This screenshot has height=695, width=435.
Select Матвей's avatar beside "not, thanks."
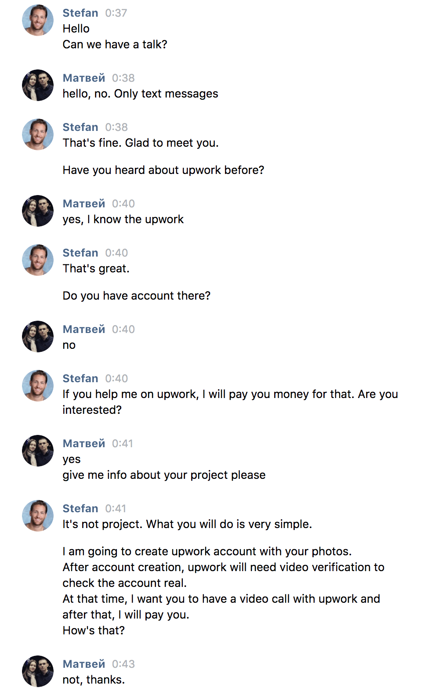(x=38, y=671)
